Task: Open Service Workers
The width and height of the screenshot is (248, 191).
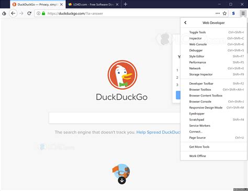Action: [x=213, y=126]
